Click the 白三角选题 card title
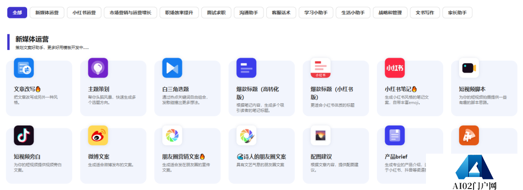The width and height of the screenshot is (523, 190). 176,89
